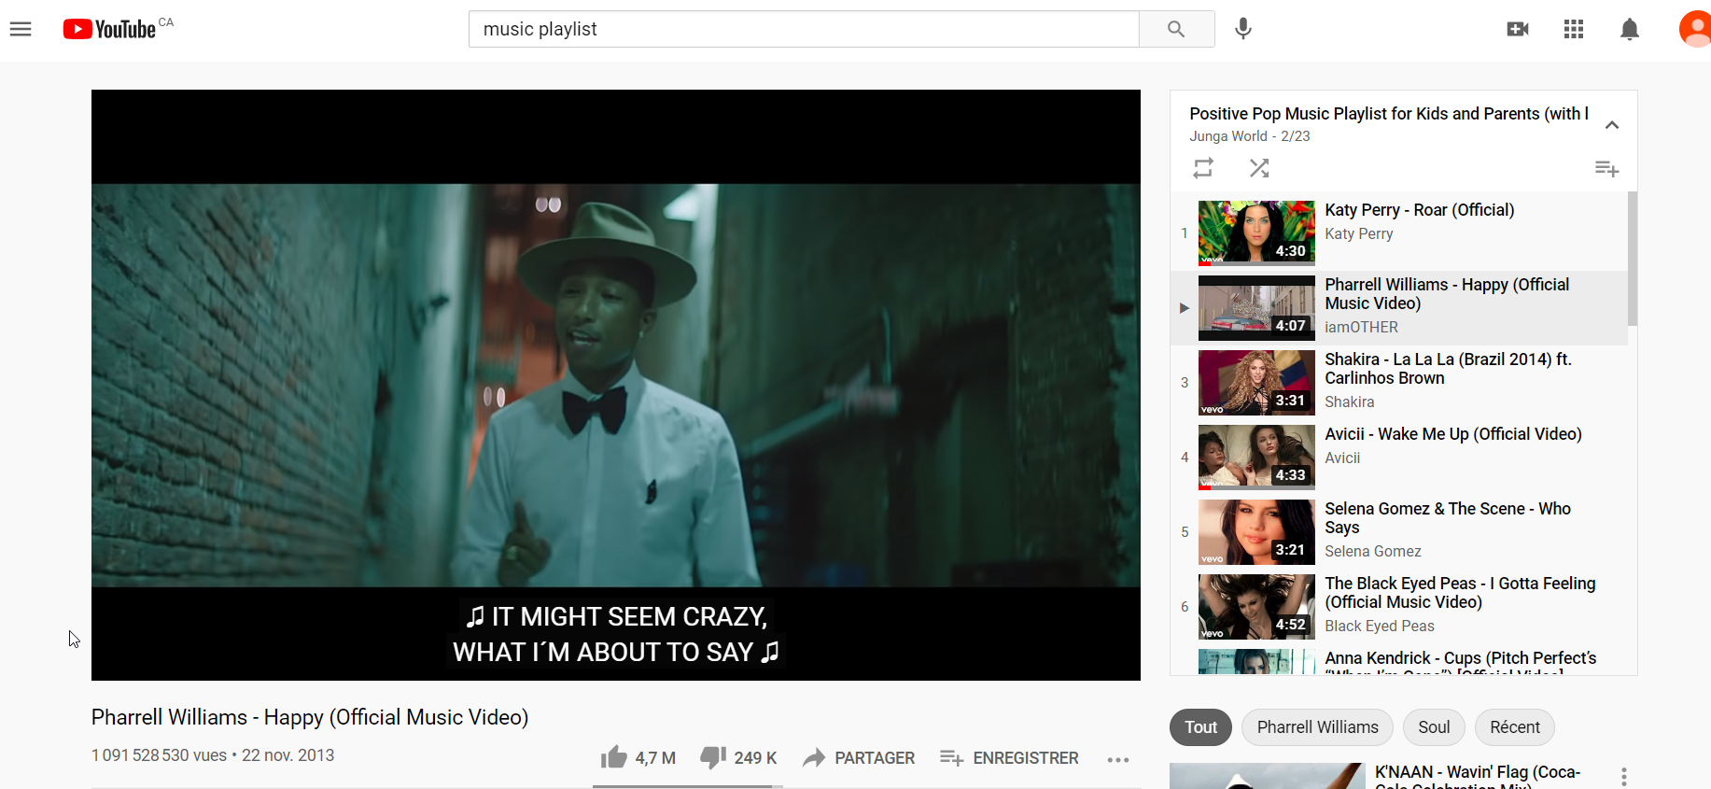1711x789 pixels.
Task: Play Katy Perry - Roar thumbnail
Action: [x=1256, y=233]
